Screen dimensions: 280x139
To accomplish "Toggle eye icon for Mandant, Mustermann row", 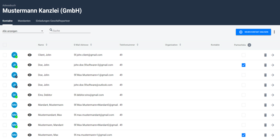I will (x=30, y=105).
